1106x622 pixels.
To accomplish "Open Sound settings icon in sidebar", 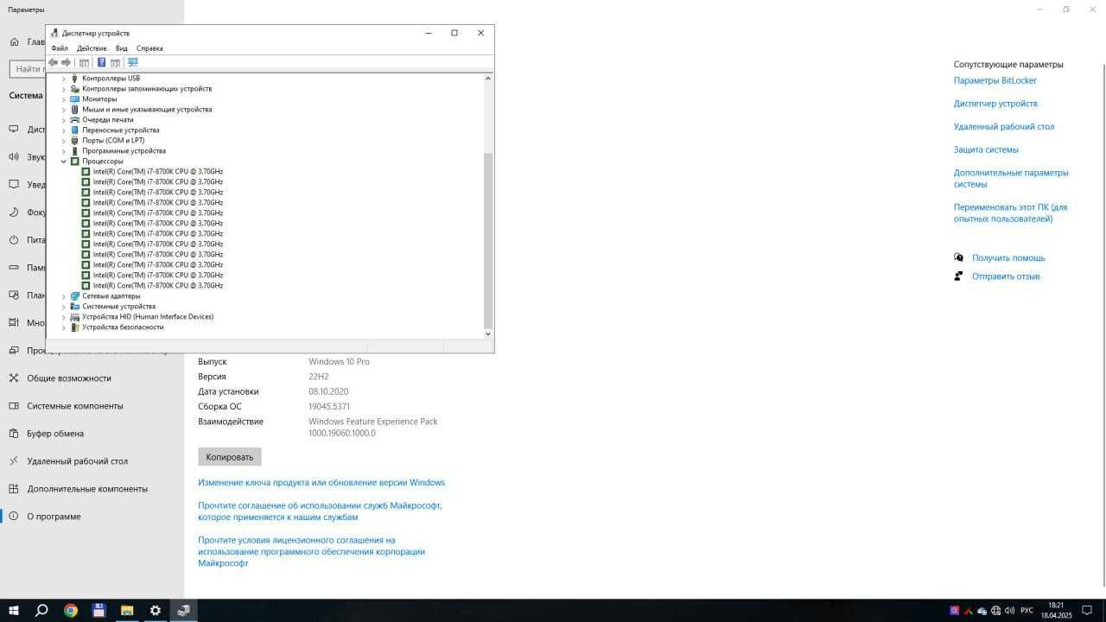I will click(14, 157).
